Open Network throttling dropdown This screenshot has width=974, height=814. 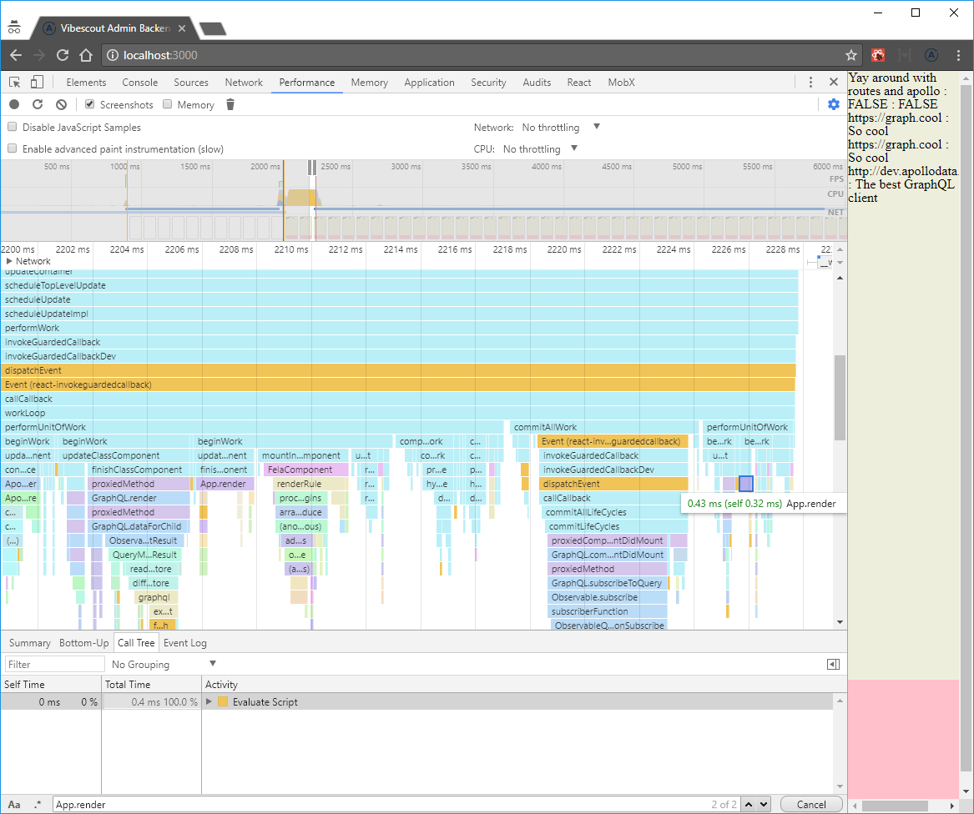coord(561,128)
